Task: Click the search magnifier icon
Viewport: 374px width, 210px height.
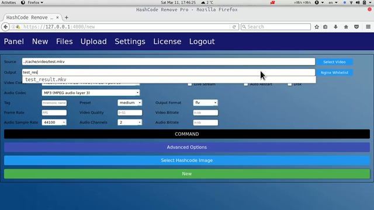Action: [x=244, y=27]
